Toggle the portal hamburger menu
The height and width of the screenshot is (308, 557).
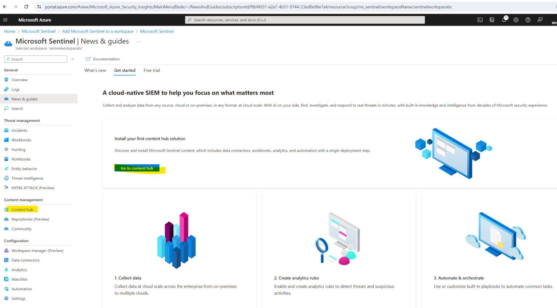[x=5, y=20]
